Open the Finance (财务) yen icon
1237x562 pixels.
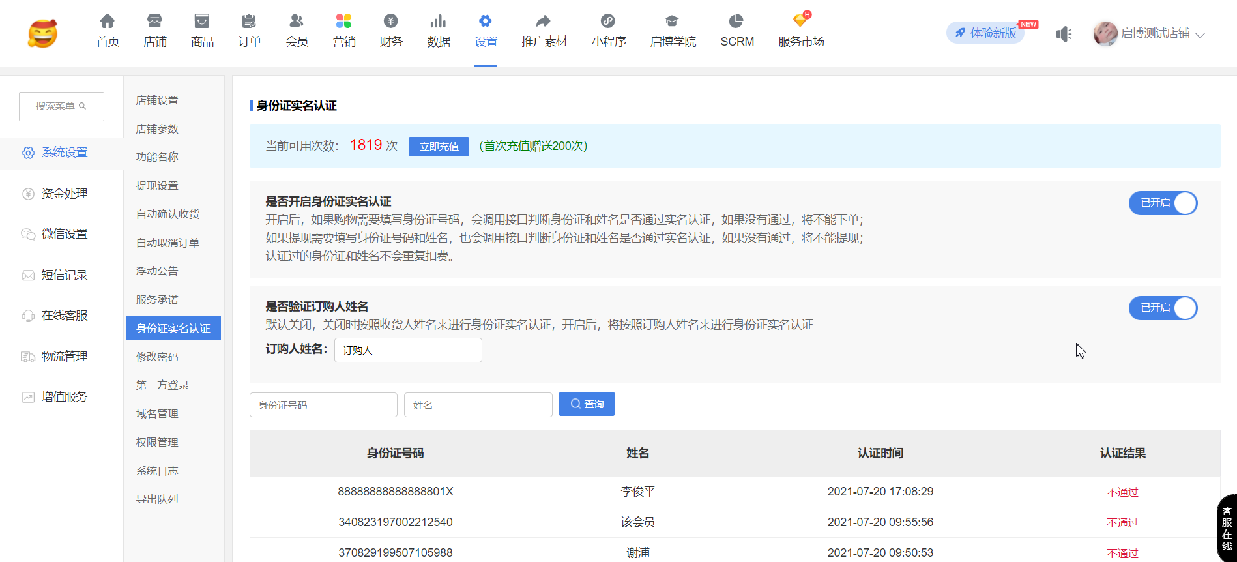coord(391,22)
